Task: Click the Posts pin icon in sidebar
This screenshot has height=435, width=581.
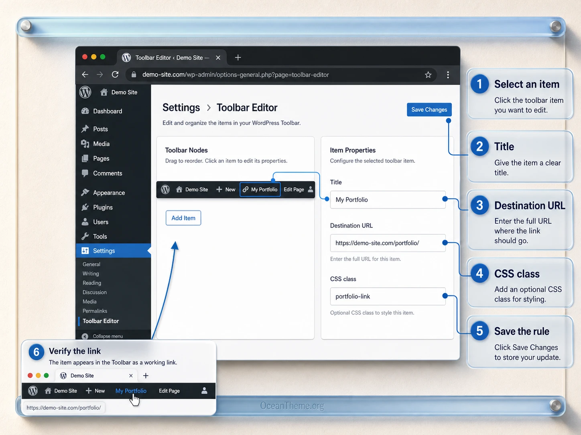Action: (85, 129)
